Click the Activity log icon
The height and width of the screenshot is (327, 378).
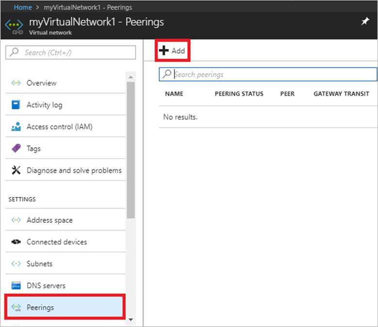tap(16, 105)
